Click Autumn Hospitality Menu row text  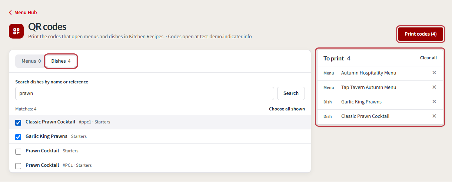[x=369, y=73]
